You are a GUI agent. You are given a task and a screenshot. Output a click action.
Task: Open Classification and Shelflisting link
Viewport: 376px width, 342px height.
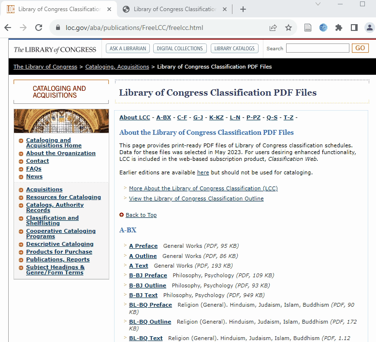click(52, 220)
